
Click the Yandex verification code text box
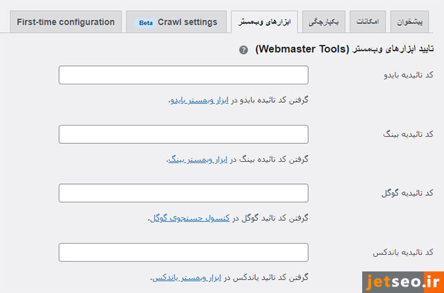pyautogui.click(x=183, y=252)
